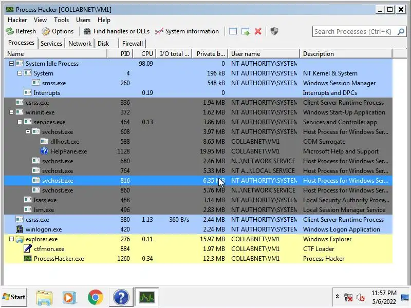Sort by I/O total column header
411x308 pixels.
[x=174, y=54]
